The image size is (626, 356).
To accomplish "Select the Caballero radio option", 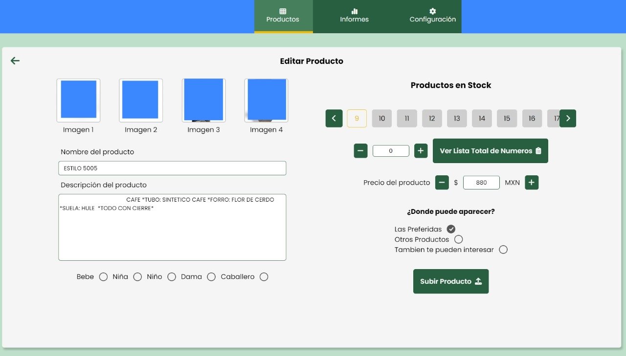I will [x=264, y=277].
